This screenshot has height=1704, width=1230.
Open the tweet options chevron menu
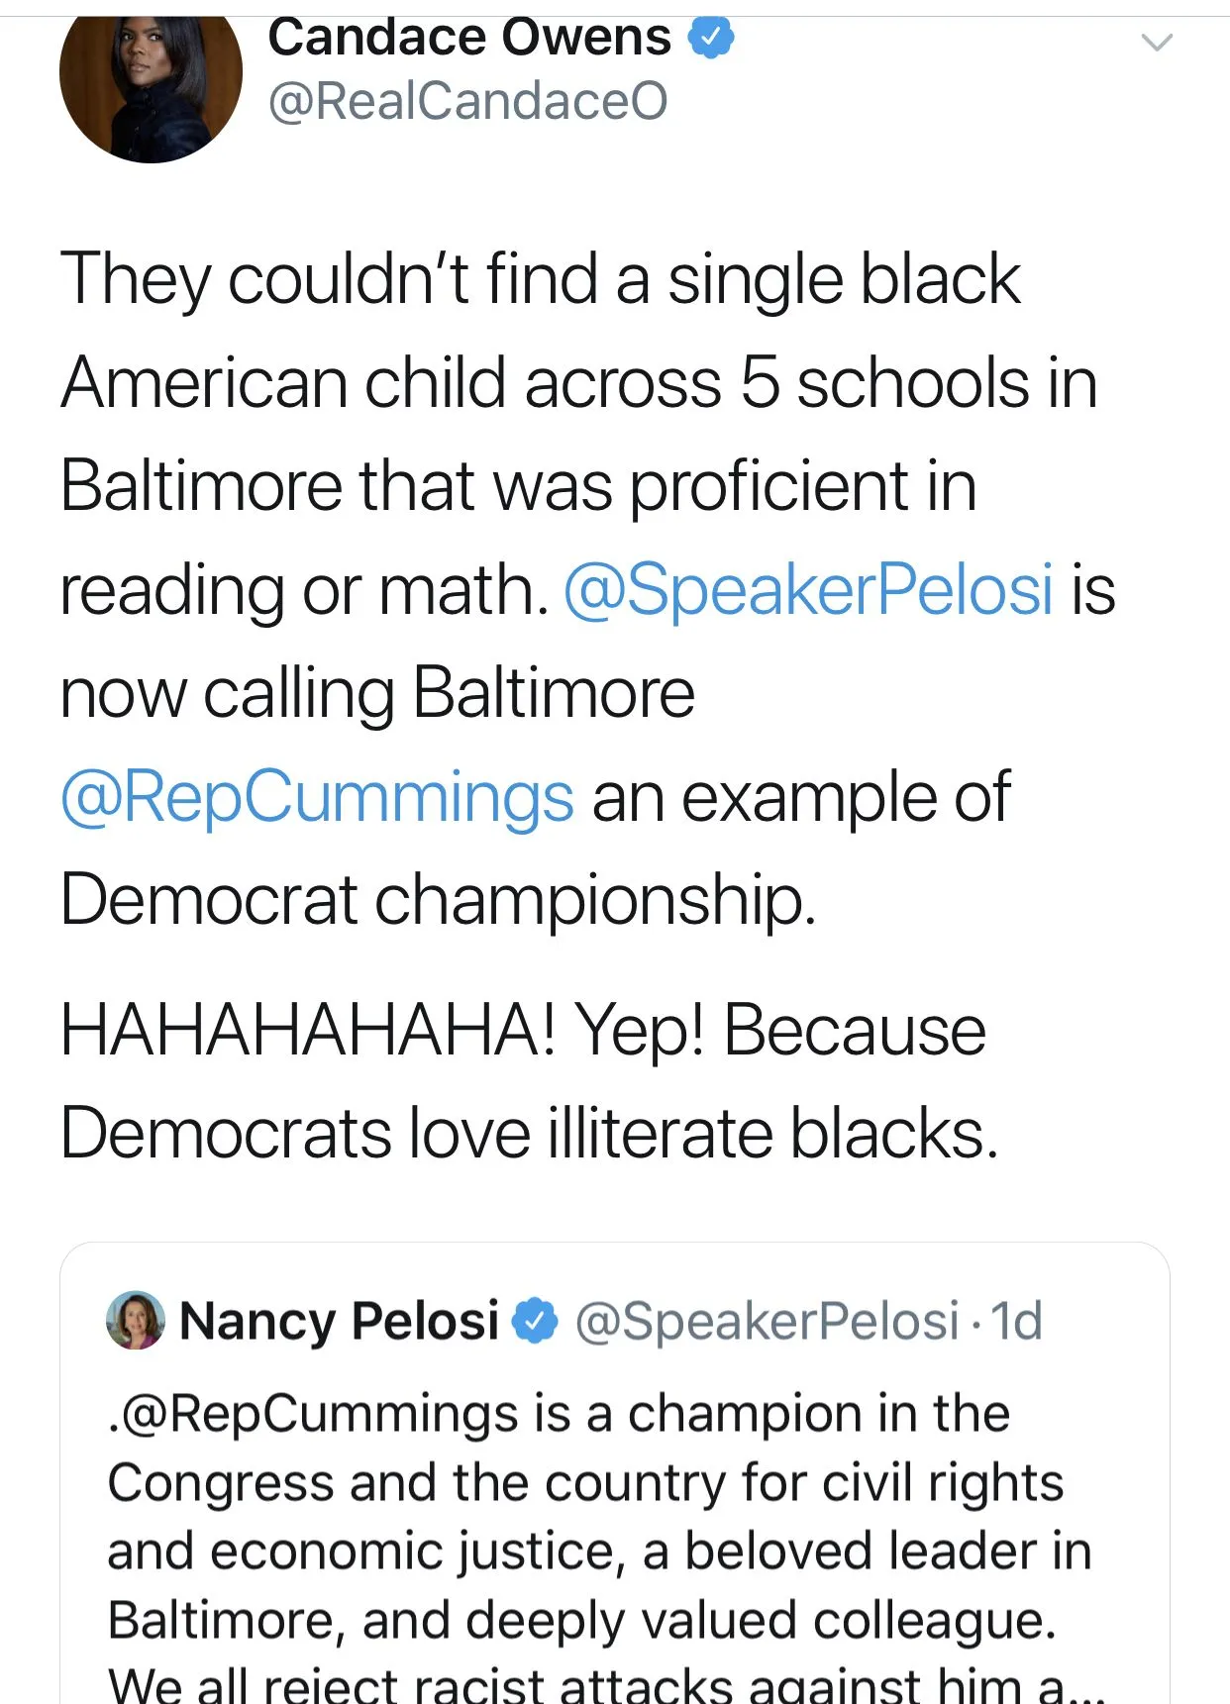pyautogui.click(x=1156, y=43)
